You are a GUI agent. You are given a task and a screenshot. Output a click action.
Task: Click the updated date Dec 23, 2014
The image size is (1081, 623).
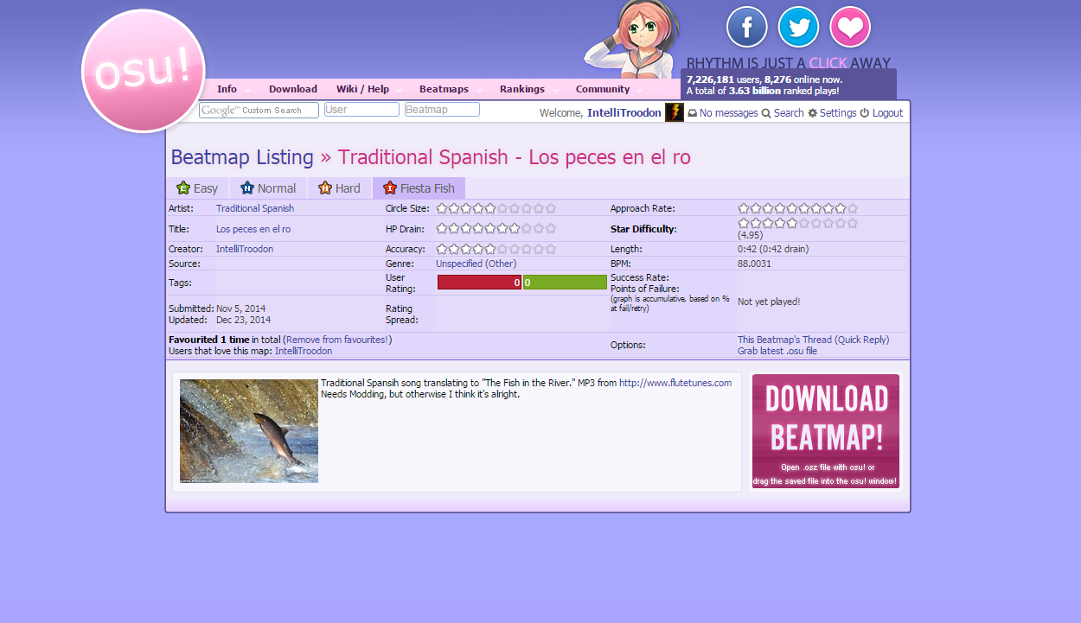244,320
